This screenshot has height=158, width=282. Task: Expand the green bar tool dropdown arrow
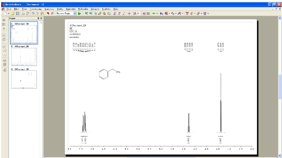pos(157,14)
